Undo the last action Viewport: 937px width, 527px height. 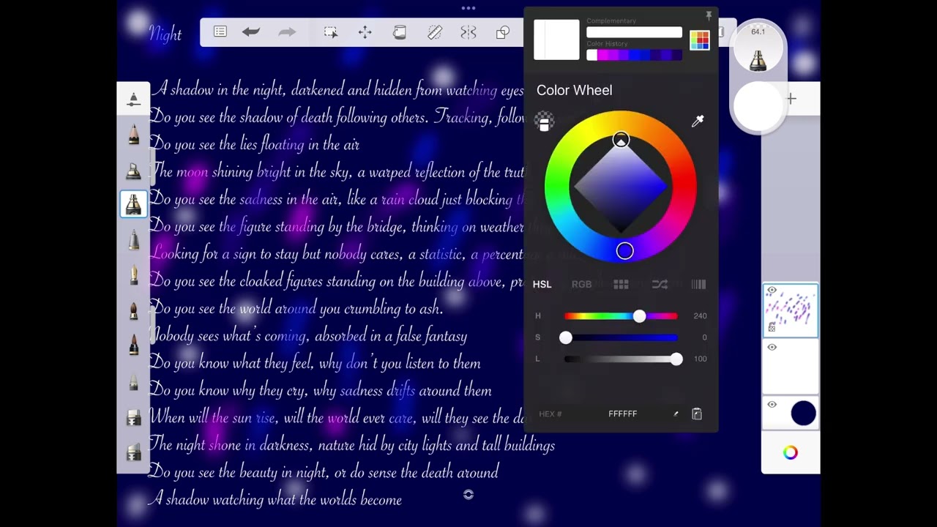[x=251, y=32]
